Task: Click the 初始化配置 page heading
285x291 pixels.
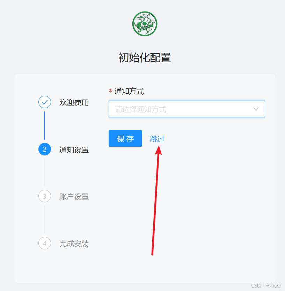Action: [145, 58]
